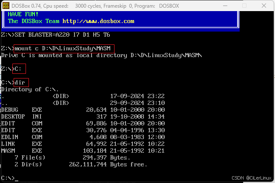This screenshot has height=183, width=275.
Task: Click the <DIR> entry dated 17-09-2024
Action: [x=61, y=96]
